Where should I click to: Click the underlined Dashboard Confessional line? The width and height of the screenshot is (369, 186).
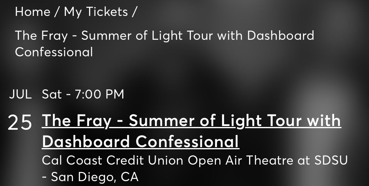(x=140, y=142)
